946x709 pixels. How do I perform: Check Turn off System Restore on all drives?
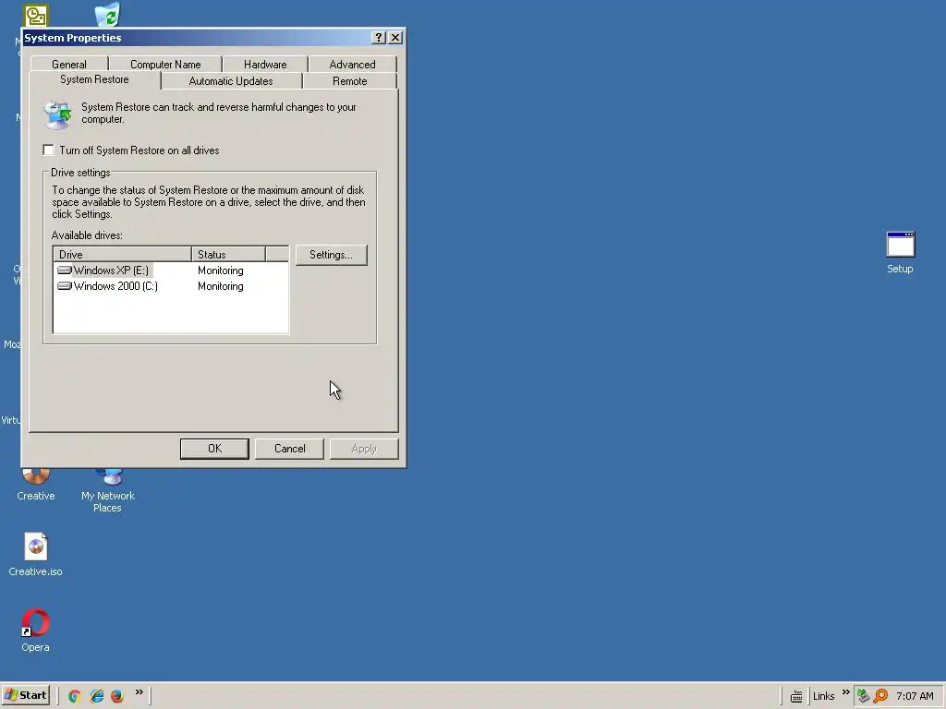(48, 150)
